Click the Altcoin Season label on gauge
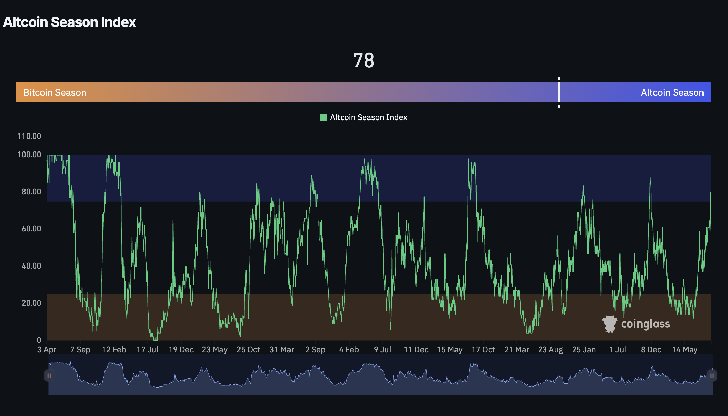This screenshot has height=416, width=728. click(x=672, y=93)
